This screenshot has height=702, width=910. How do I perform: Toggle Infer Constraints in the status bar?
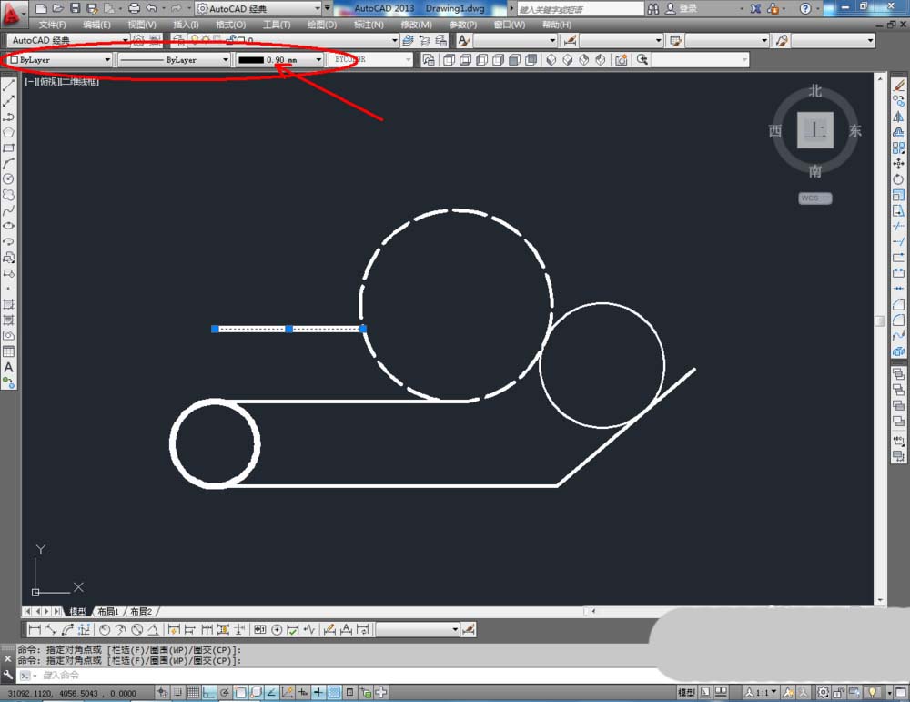tap(162, 692)
